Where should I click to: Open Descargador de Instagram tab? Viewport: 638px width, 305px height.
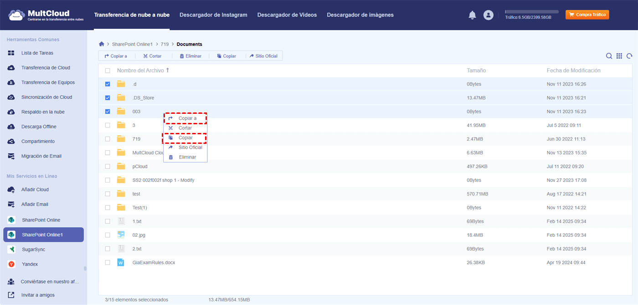pyautogui.click(x=213, y=15)
